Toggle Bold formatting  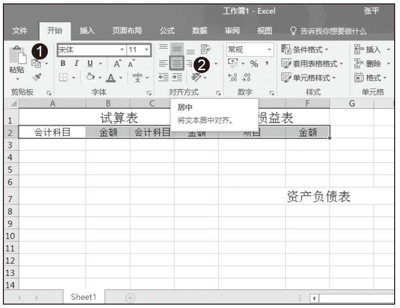(x=63, y=63)
